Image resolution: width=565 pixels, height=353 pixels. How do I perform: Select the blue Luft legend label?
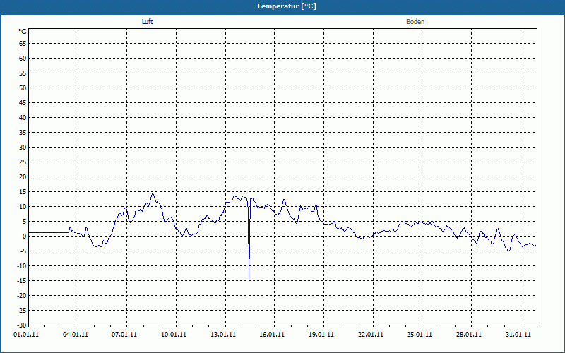coord(147,22)
